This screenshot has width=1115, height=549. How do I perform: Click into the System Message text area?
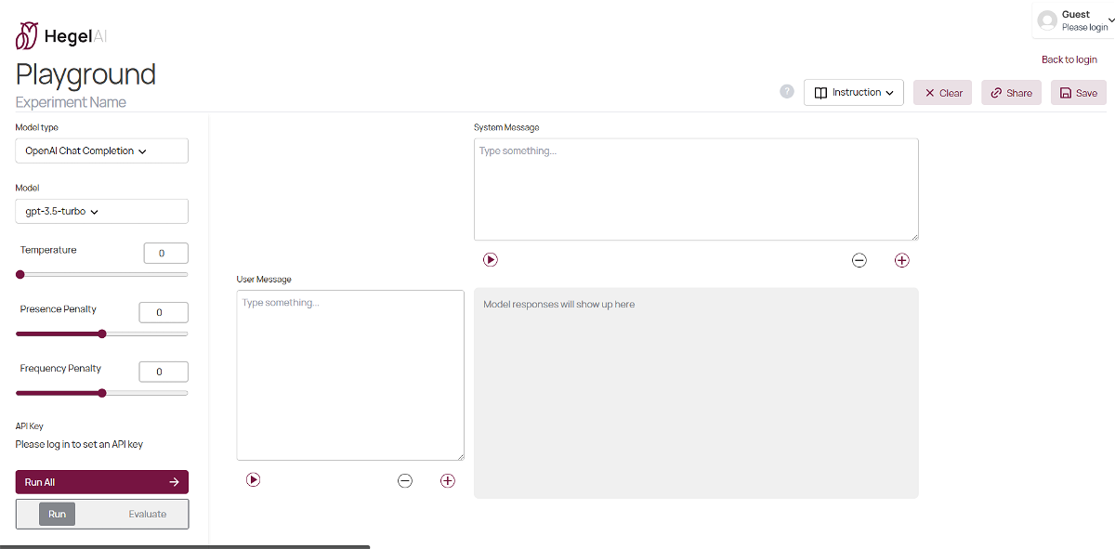pyautogui.click(x=696, y=190)
